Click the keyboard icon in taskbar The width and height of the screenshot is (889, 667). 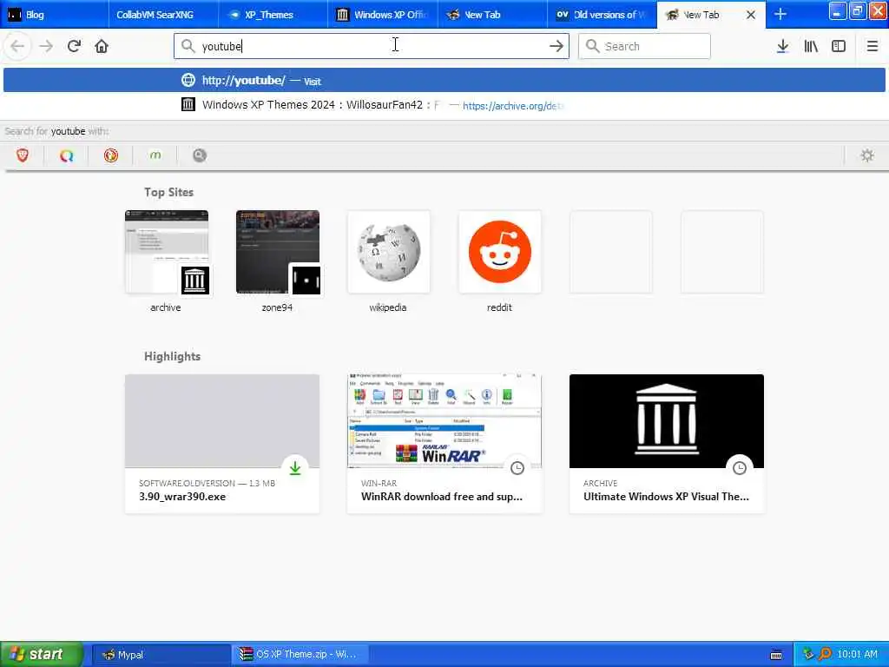tap(776, 655)
